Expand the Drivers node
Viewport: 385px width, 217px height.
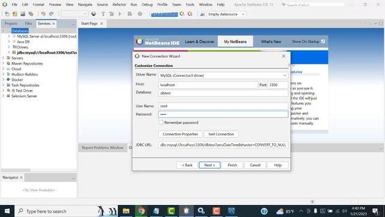[9, 47]
